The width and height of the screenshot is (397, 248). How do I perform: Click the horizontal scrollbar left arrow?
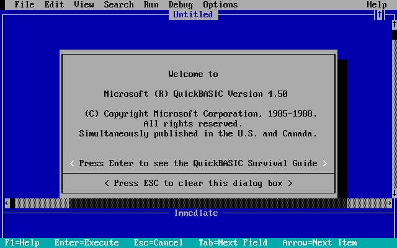click(7, 203)
